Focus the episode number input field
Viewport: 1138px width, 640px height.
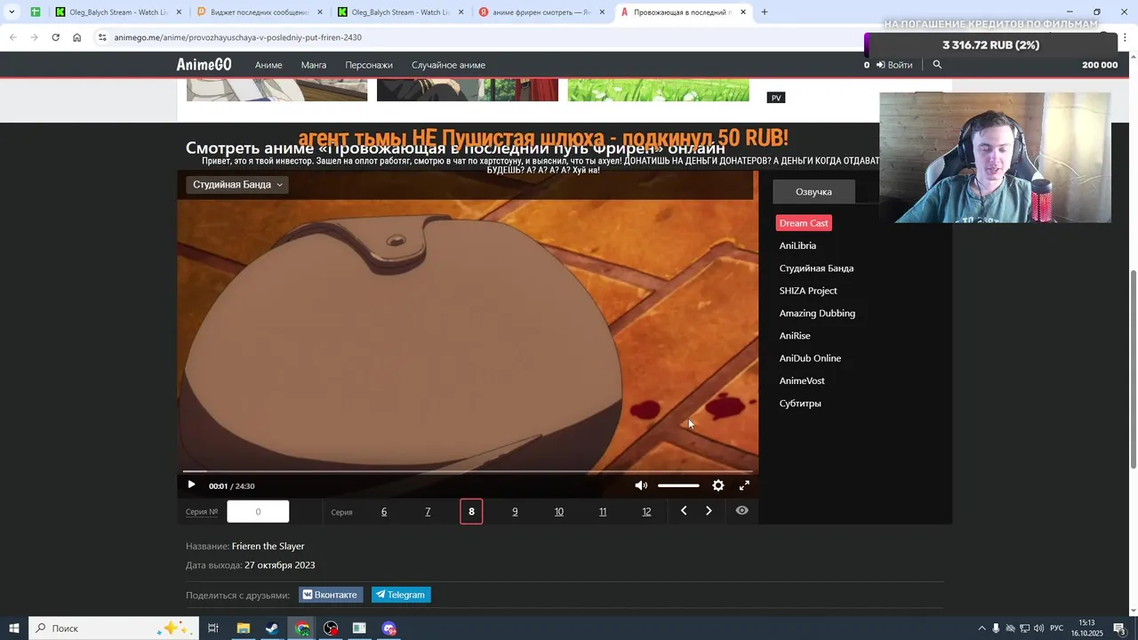pyautogui.click(x=258, y=511)
